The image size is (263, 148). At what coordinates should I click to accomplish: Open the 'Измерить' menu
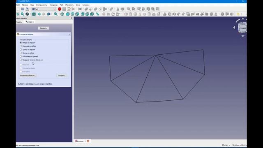(x=69, y=5)
